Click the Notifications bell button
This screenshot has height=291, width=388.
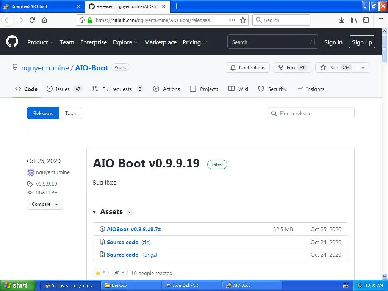click(247, 67)
